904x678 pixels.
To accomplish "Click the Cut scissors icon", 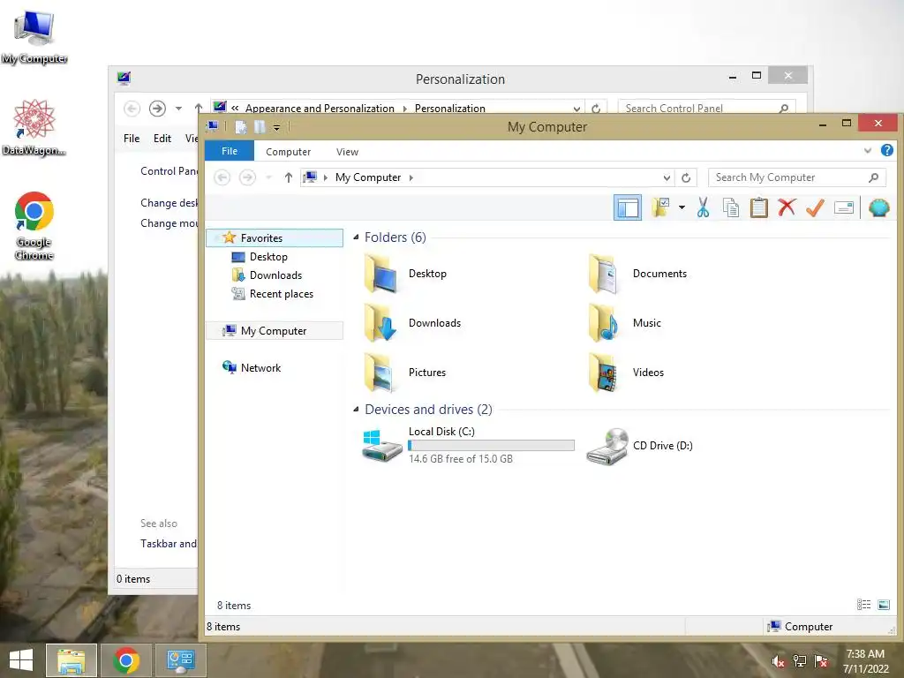I will (x=702, y=207).
